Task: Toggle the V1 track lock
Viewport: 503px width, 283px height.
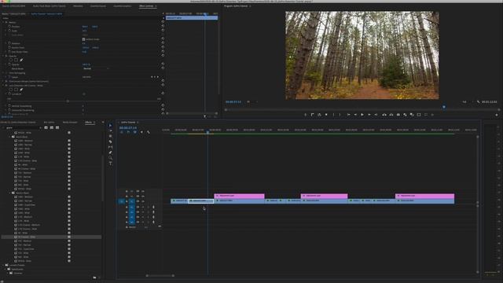Action: [127, 201]
